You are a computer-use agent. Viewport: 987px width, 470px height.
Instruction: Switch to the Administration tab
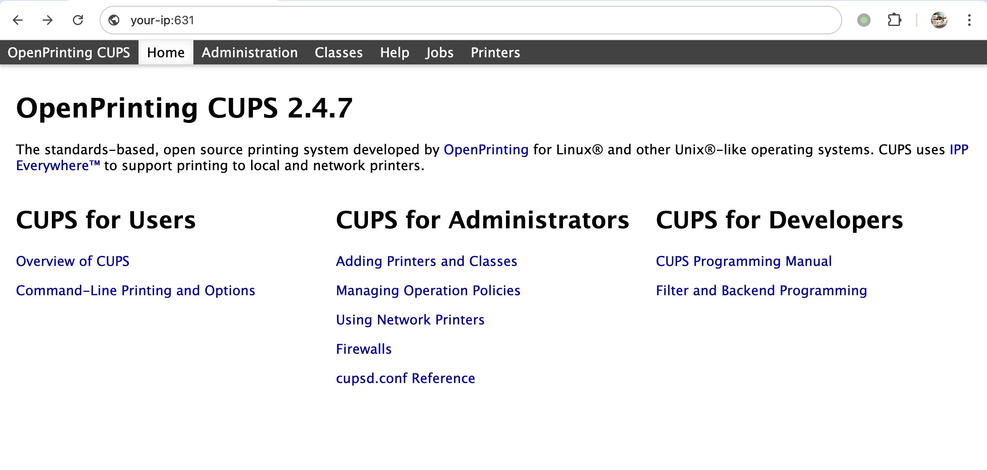point(249,53)
